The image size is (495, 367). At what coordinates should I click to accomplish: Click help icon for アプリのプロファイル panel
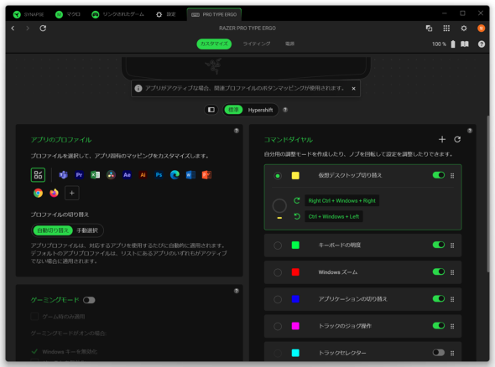237,131
